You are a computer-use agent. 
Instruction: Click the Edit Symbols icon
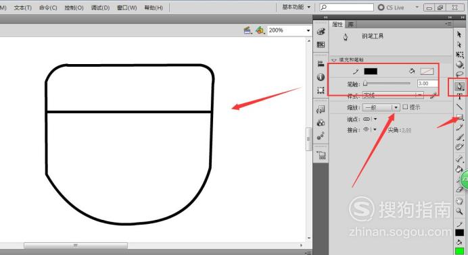260,30
